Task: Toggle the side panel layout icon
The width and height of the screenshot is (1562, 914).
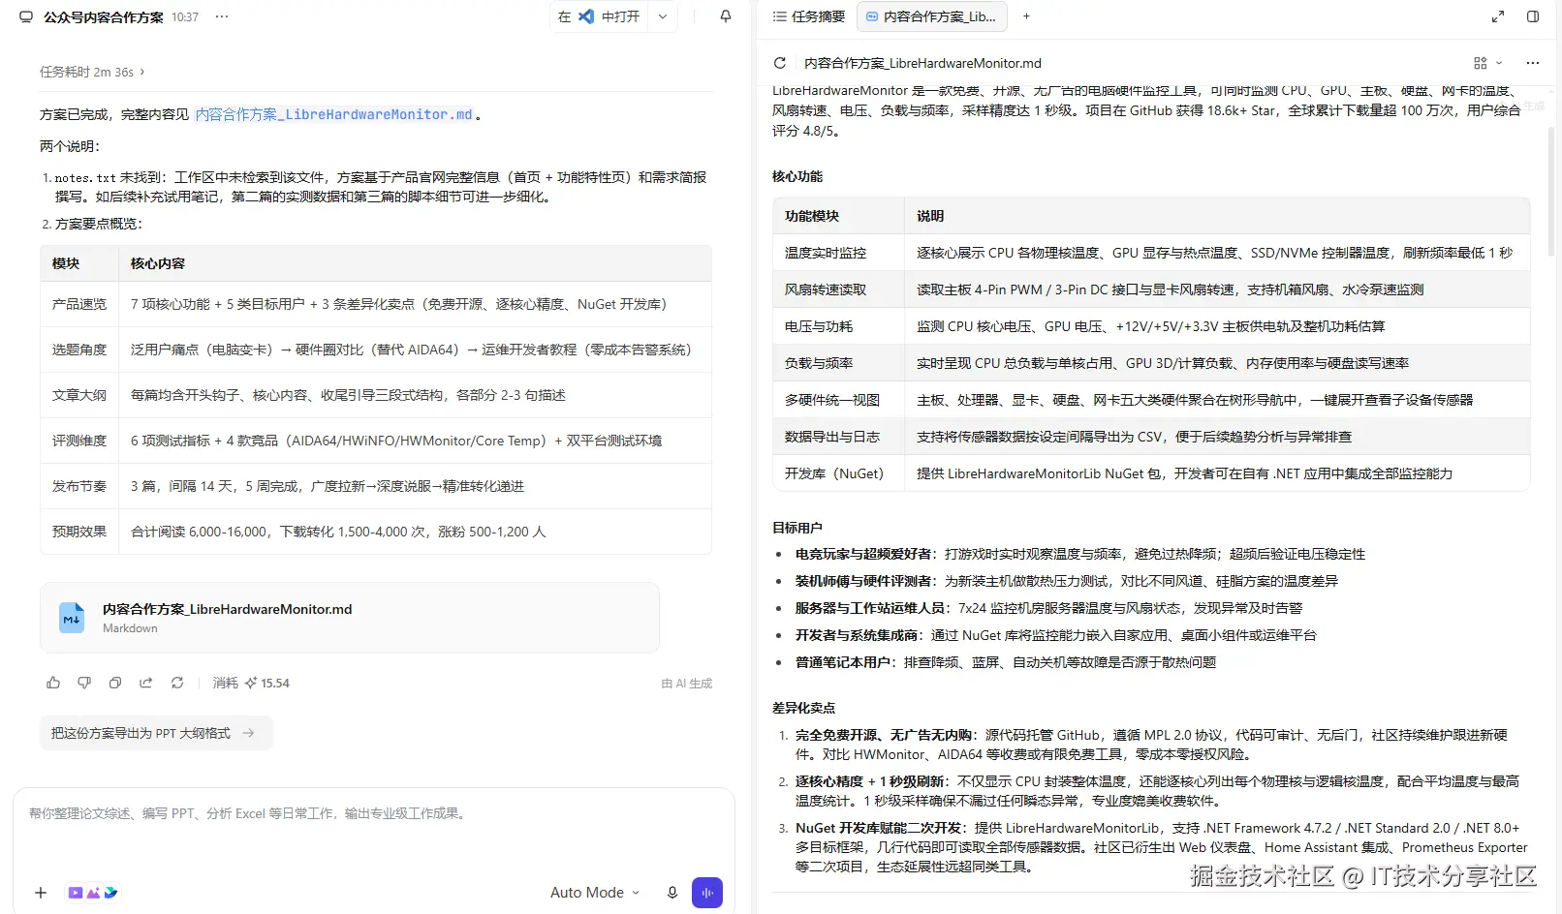Action: [1533, 16]
